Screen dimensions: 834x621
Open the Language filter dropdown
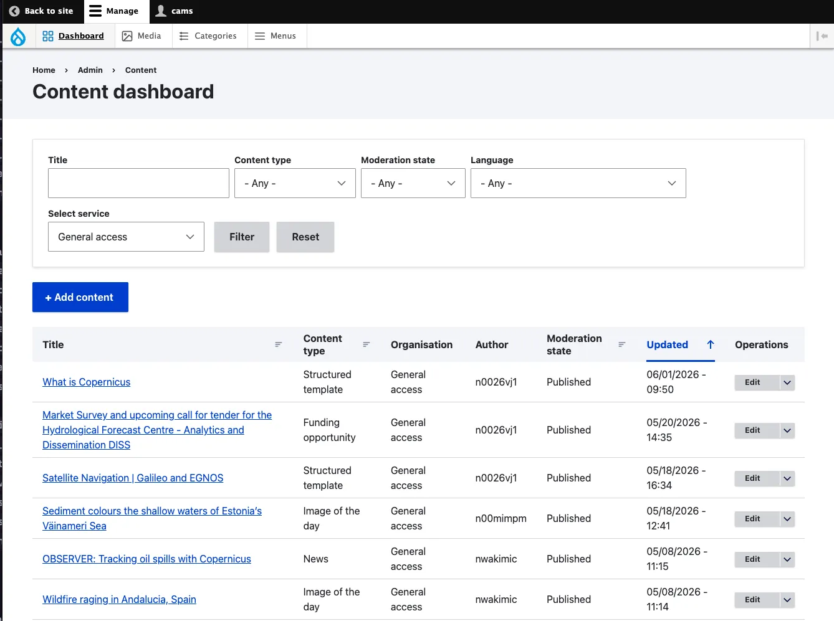point(578,183)
